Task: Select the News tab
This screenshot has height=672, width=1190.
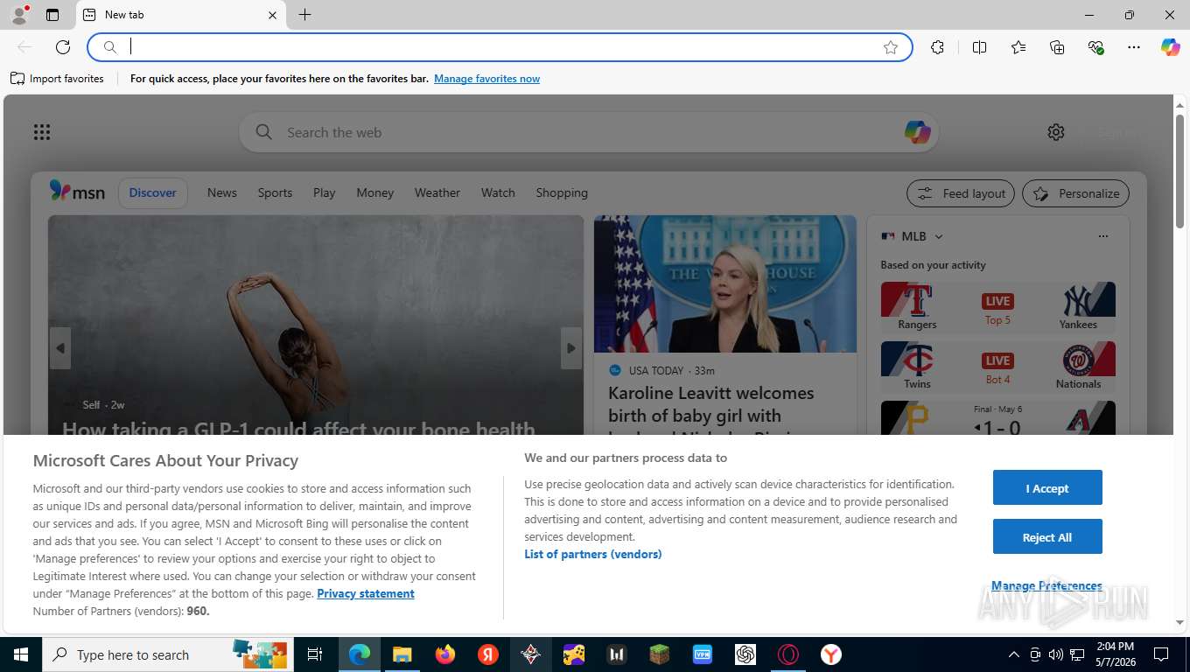Action: (222, 192)
